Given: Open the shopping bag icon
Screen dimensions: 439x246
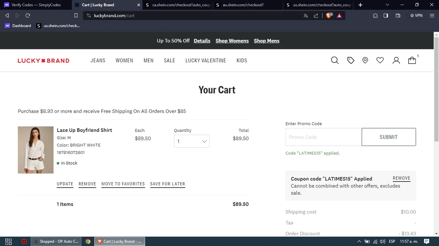Looking at the screenshot, I should 412,60.
